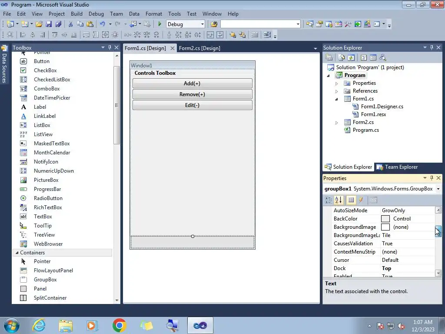
Task: Click View Class Diagram icon in Solution Explorer
Action: pos(383,58)
